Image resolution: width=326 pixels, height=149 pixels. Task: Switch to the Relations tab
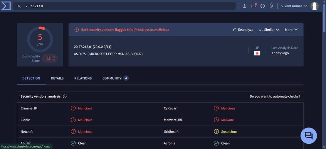tap(83, 78)
